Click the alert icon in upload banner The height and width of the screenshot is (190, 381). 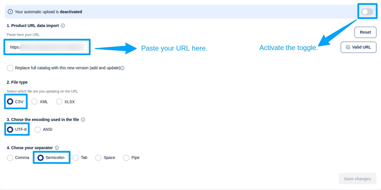[x=10, y=12]
